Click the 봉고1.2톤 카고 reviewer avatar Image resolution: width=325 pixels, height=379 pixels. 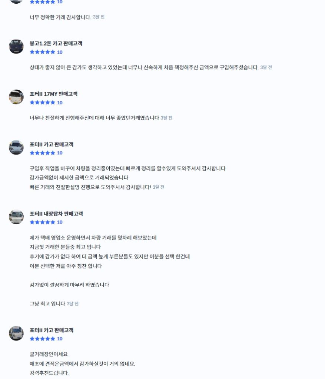tap(16, 47)
